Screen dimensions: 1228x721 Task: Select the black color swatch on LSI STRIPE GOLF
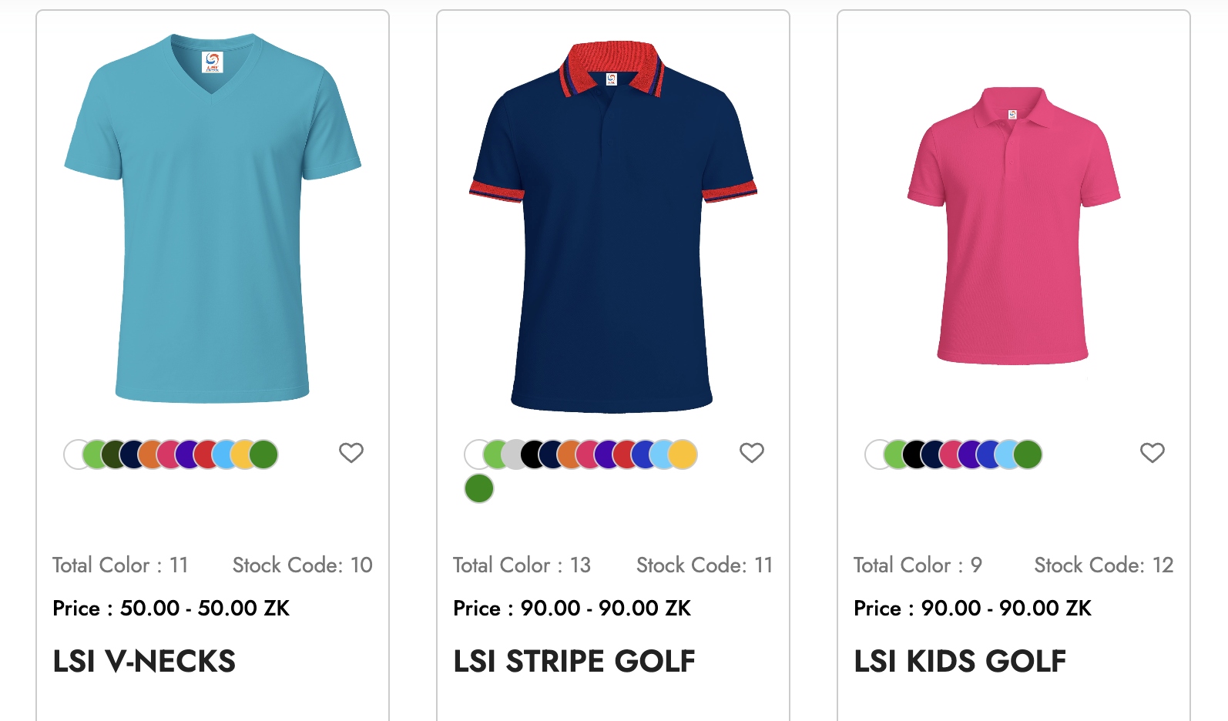tap(533, 454)
